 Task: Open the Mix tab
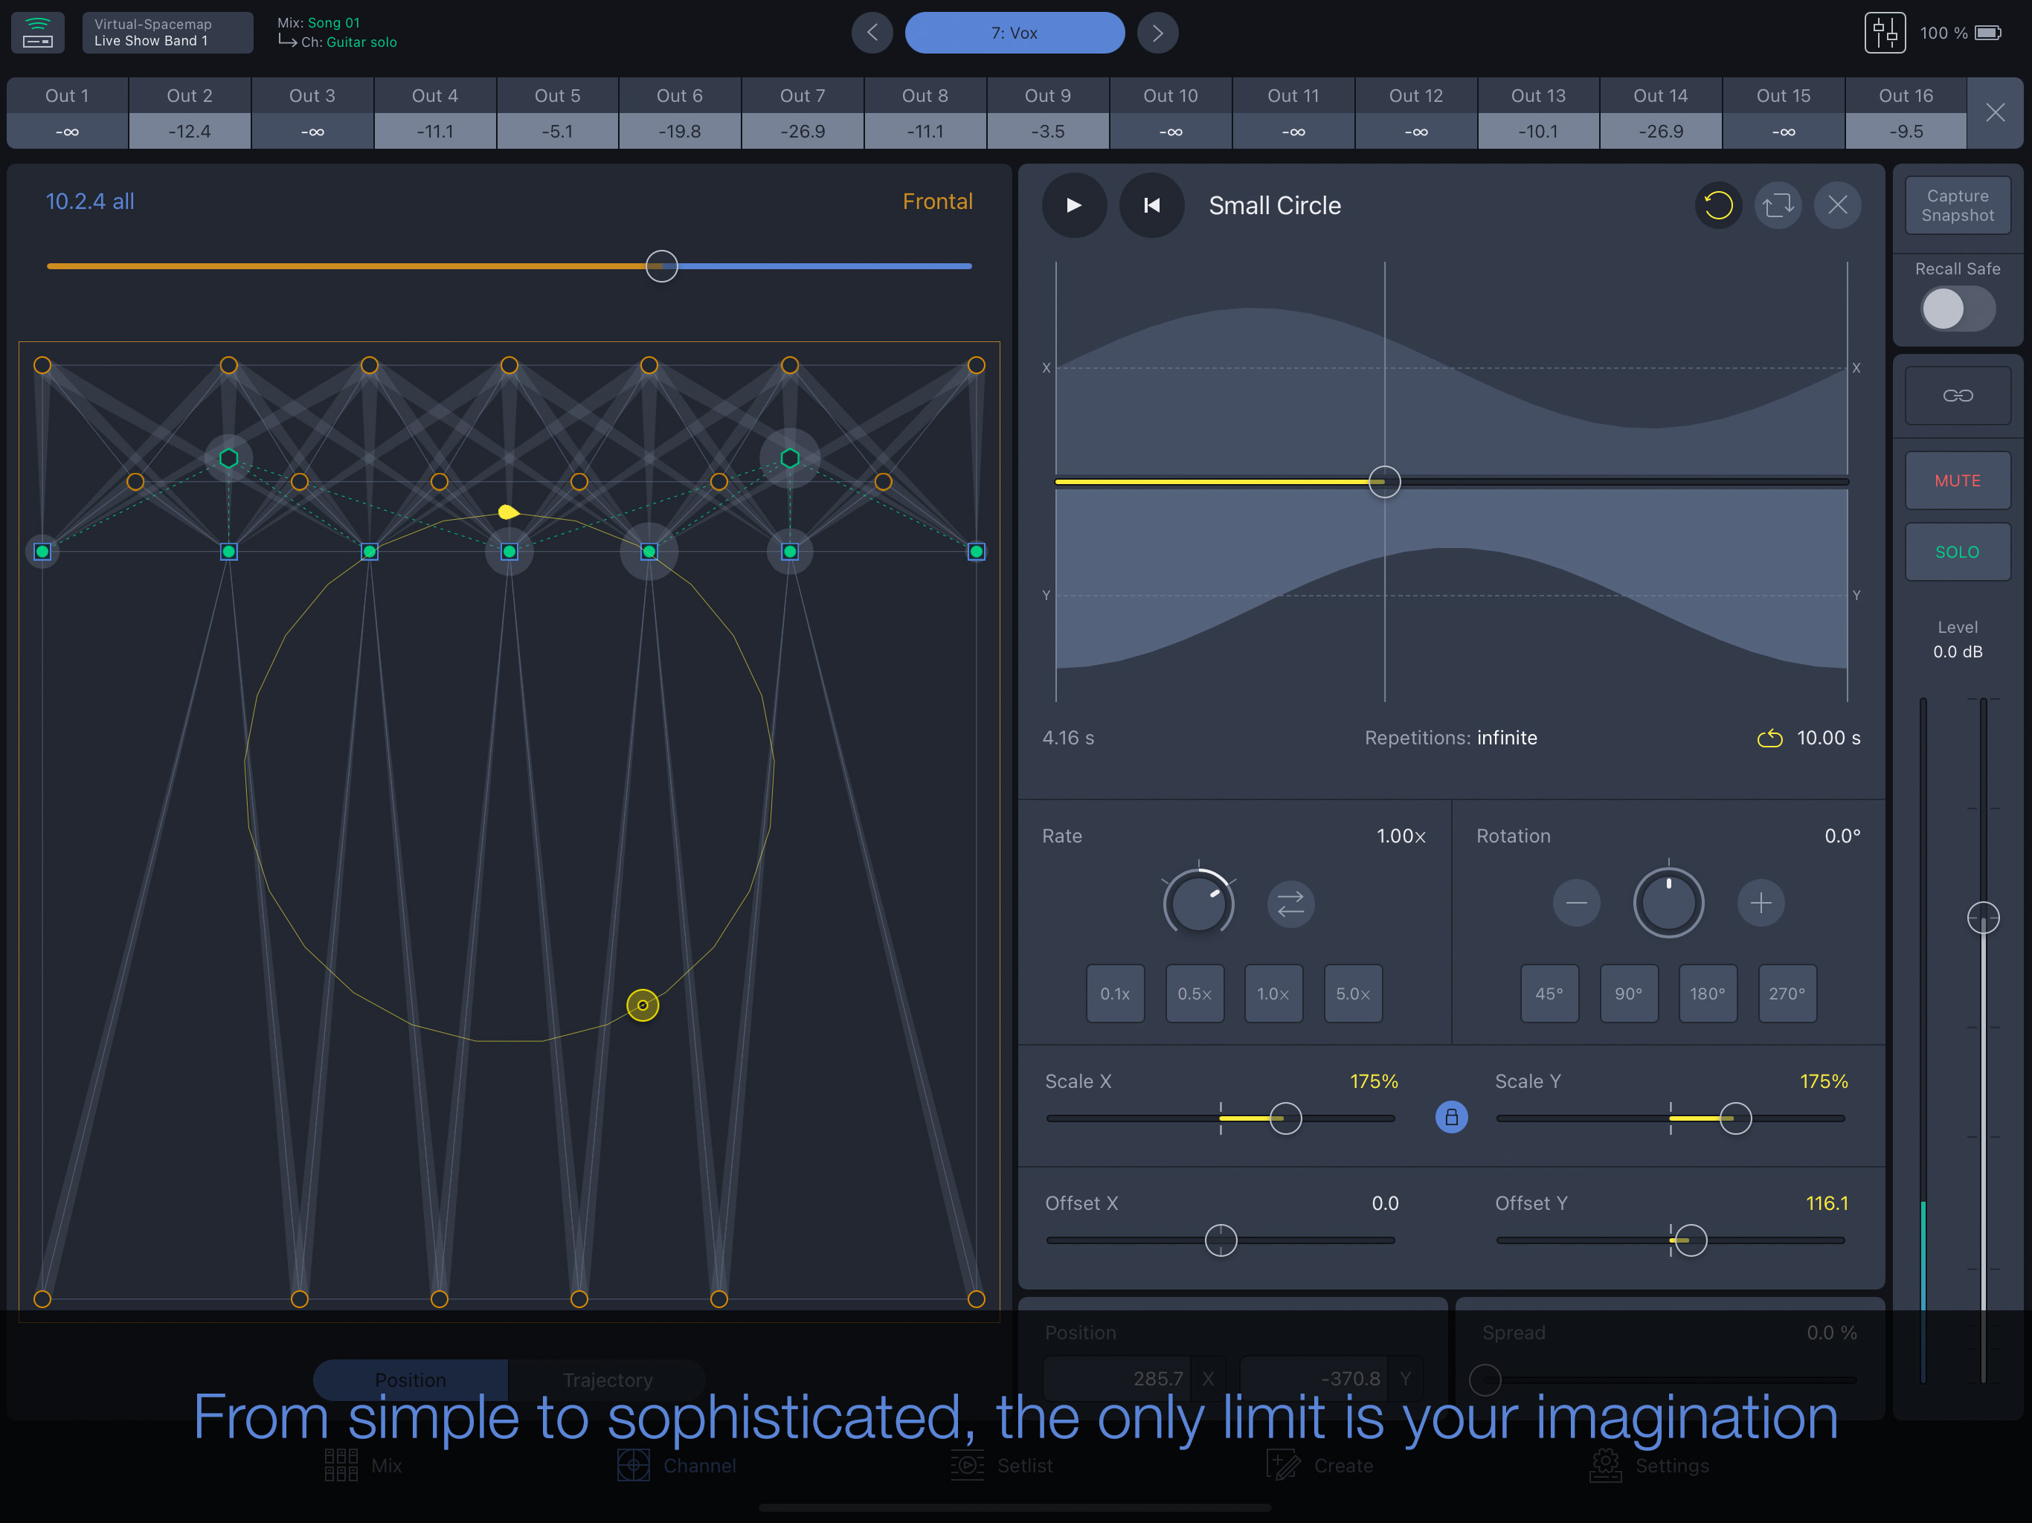click(363, 1465)
